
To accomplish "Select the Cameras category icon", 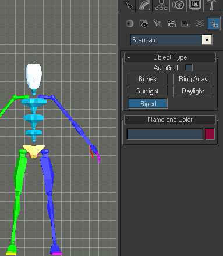I will tap(172, 24).
